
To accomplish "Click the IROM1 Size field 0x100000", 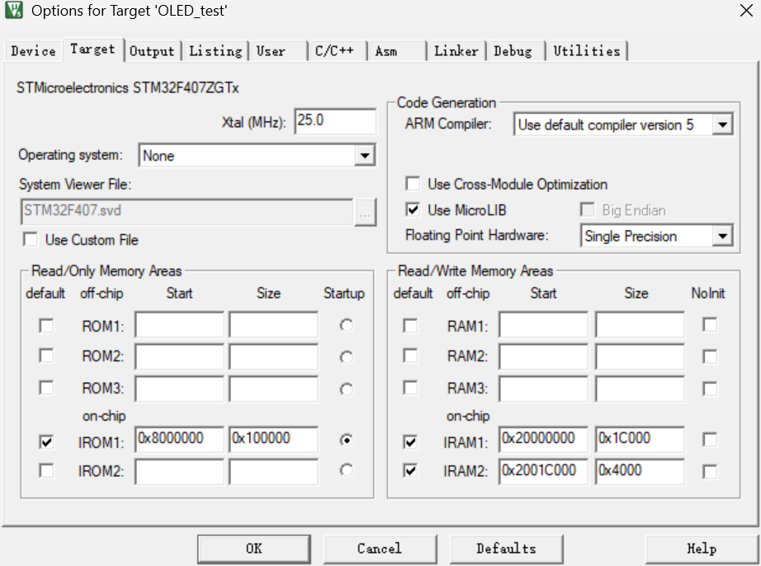I will 274,440.
